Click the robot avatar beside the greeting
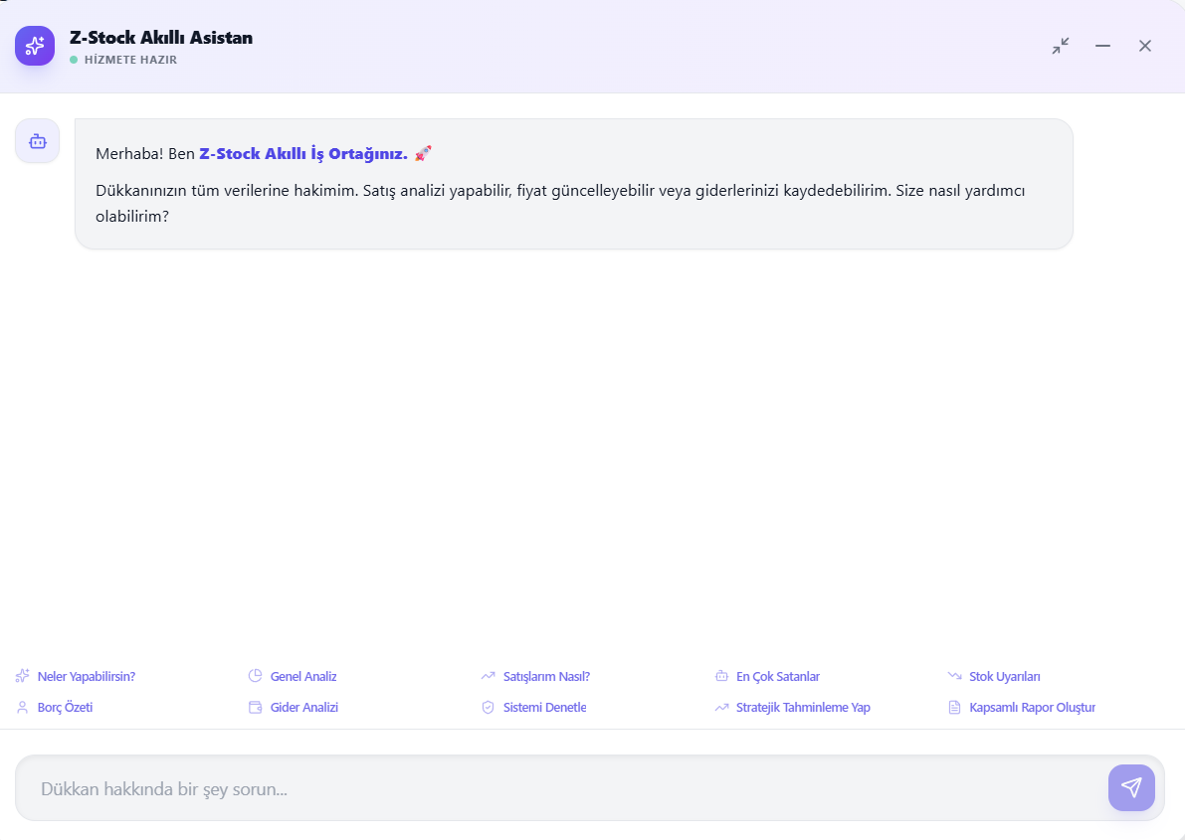1185x840 pixels. [x=37, y=141]
